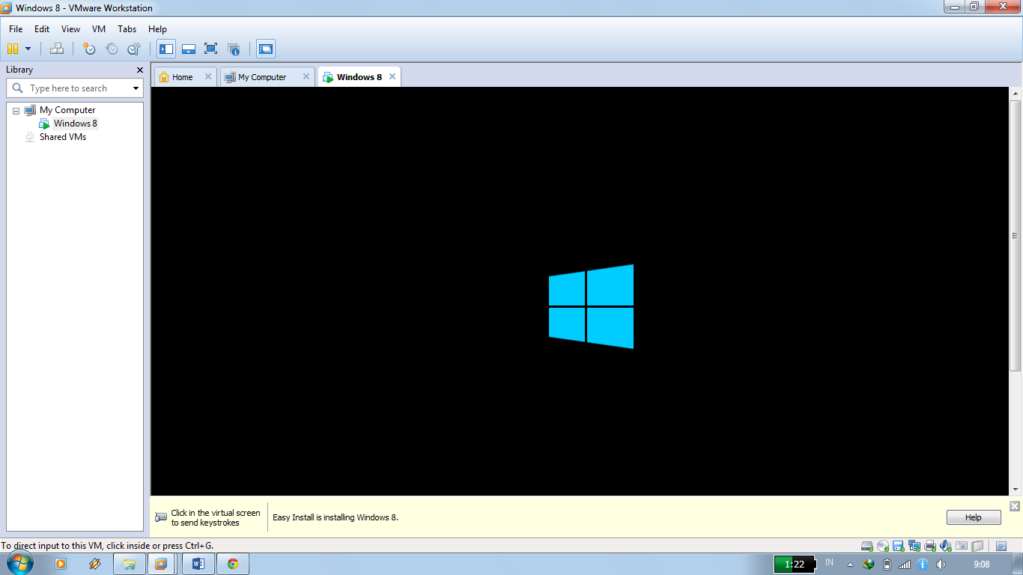Toggle the thumbnail bar view

coord(189,49)
